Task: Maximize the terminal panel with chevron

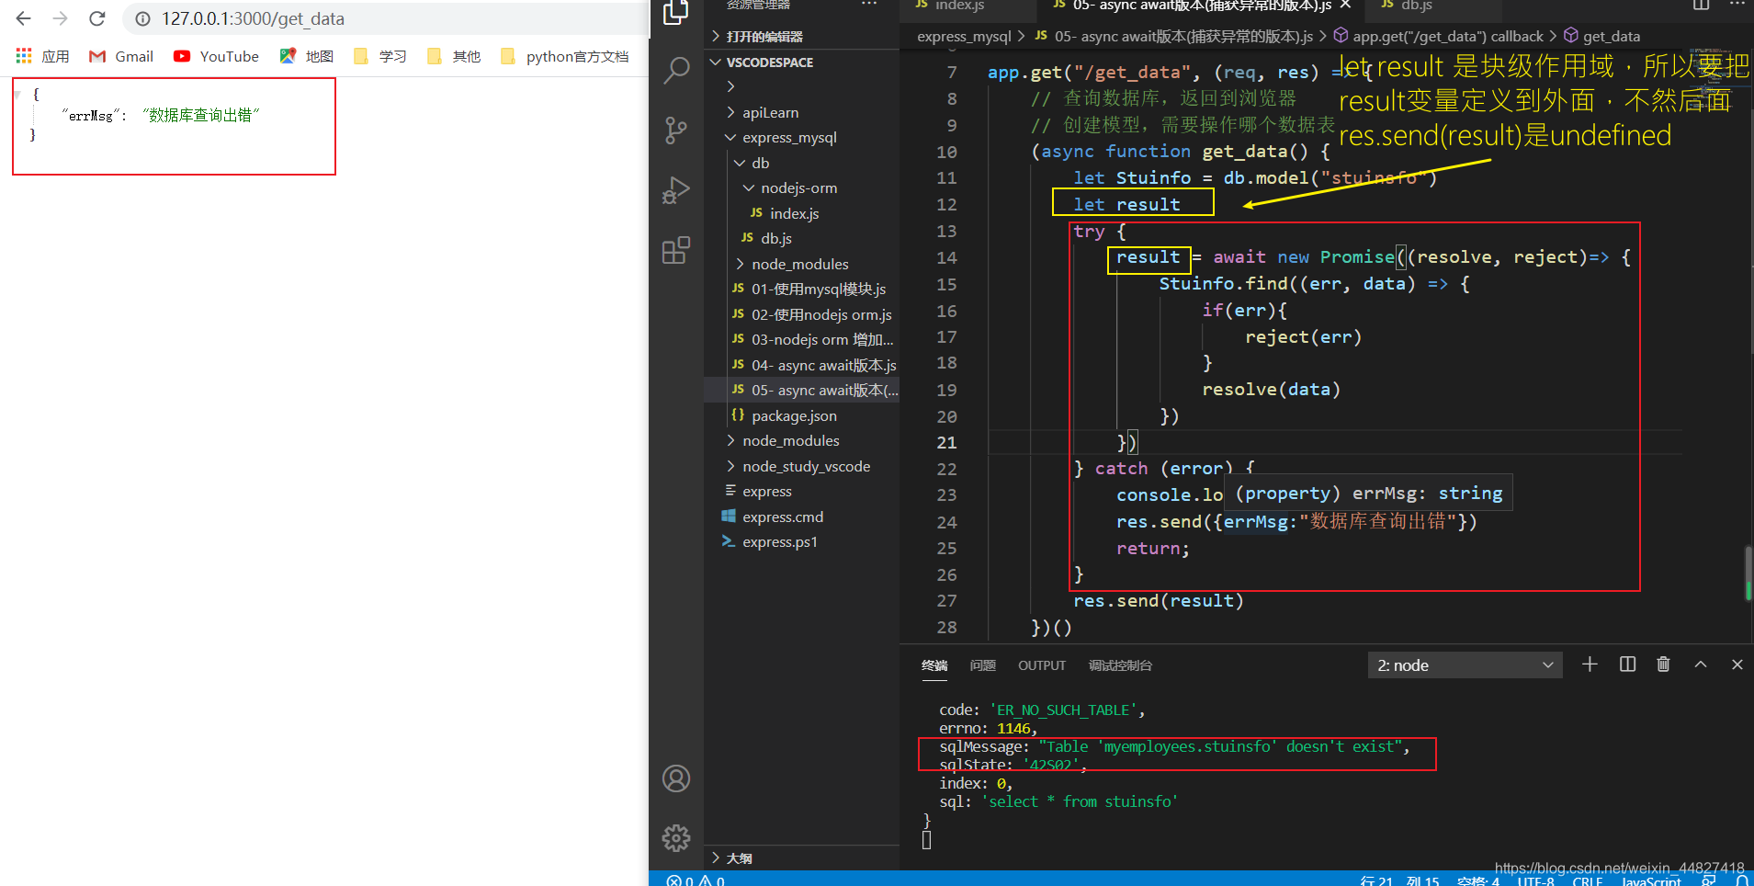Action: [x=1701, y=664]
